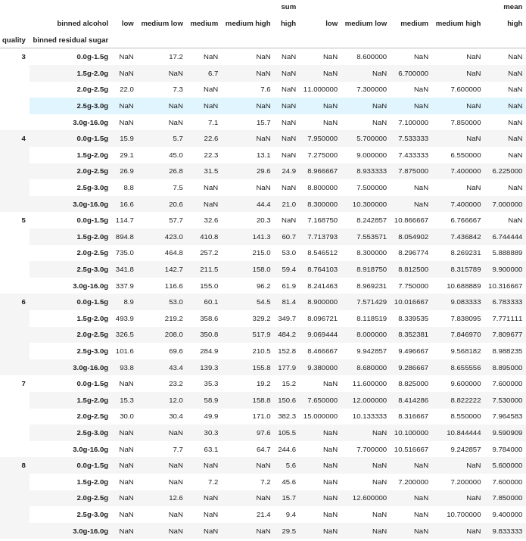This screenshot has height=541, width=526.
Task: Select the cell with value 11.000000
Action: (320, 89)
